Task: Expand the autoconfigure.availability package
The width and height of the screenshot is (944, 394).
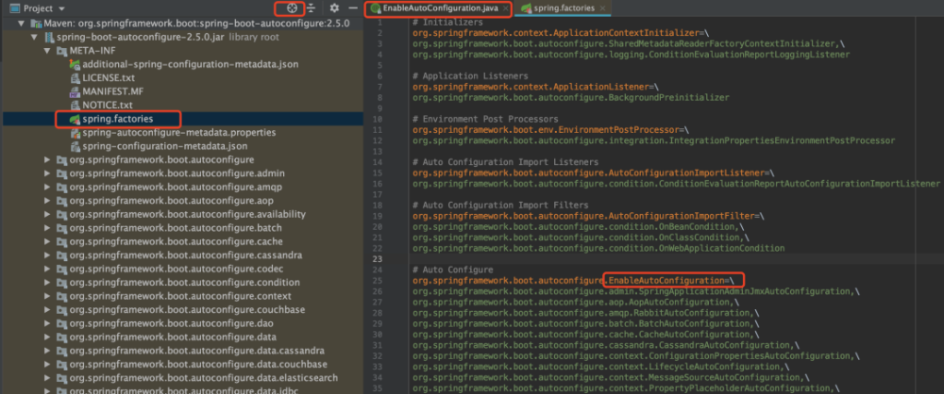Action: coord(47,214)
